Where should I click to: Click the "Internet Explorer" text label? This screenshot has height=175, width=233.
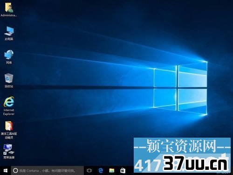click(x=9, y=112)
